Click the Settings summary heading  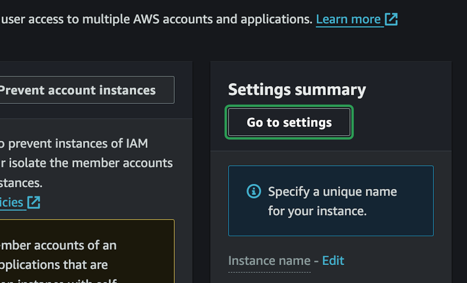(297, 90)
